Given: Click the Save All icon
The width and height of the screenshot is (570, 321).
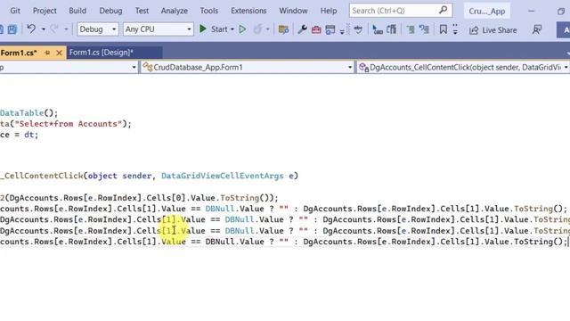Looking at the screenshot, I should pyautogui.click(x=12, y=29).
